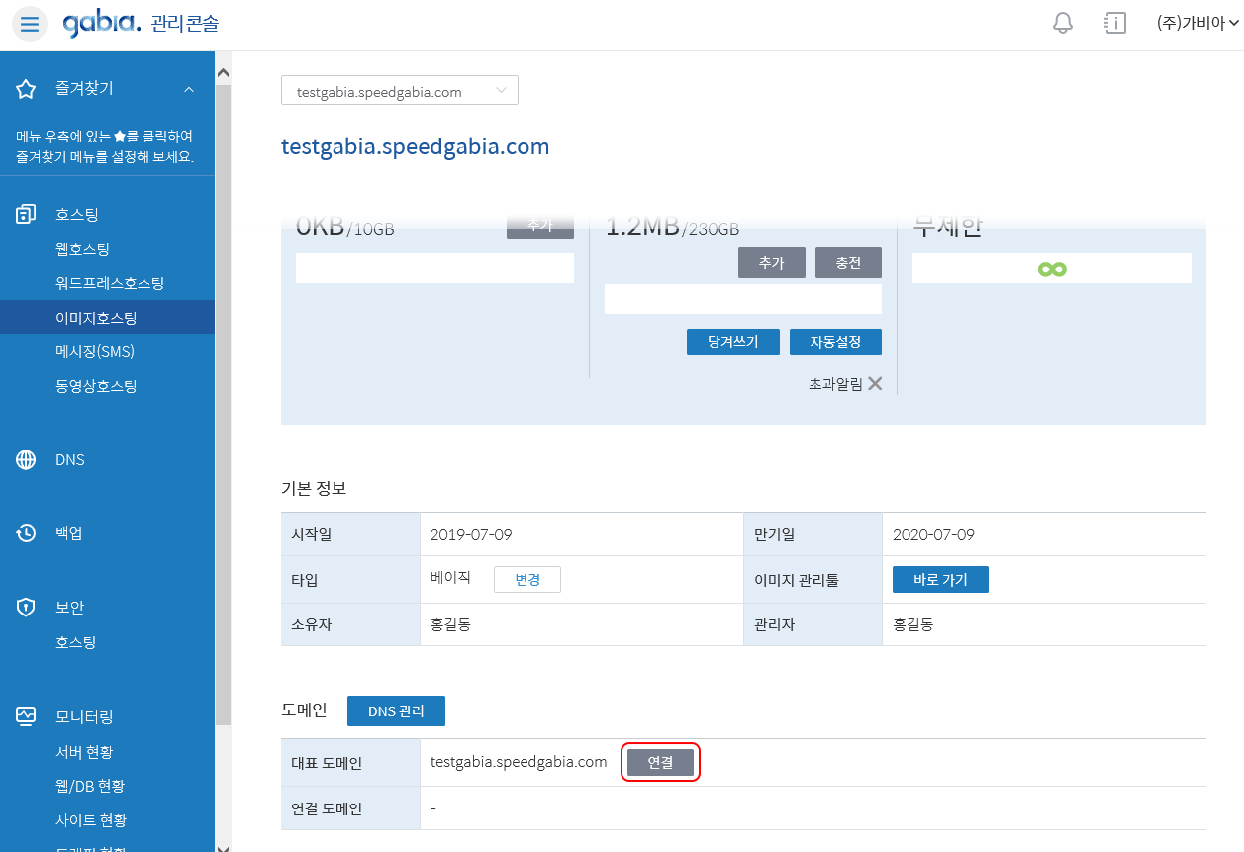Click the expiry date 2020-07-09

tap(933, 535)
